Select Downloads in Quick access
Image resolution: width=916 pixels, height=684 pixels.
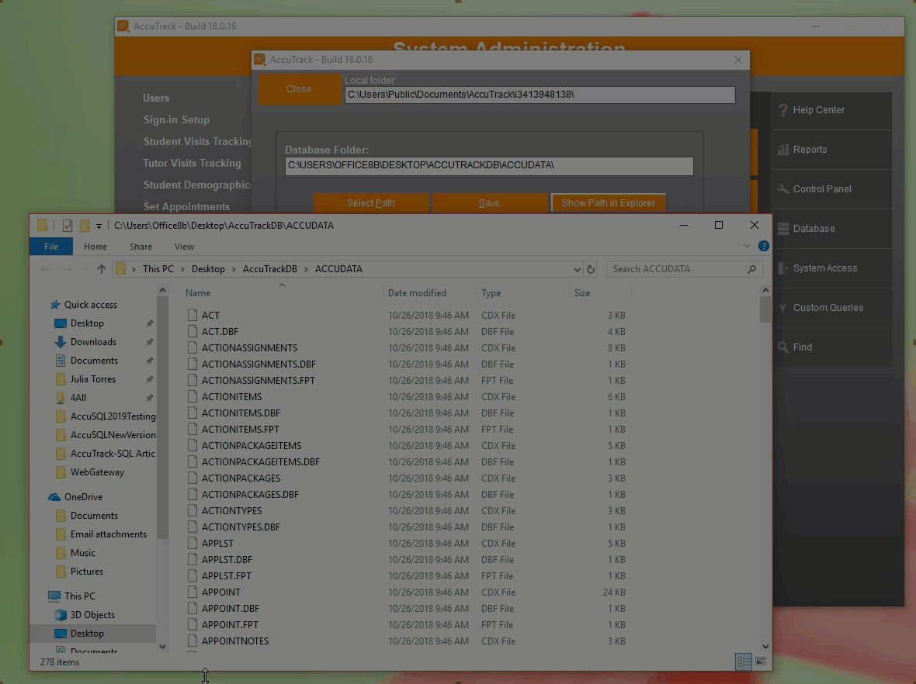click(93, 342)
